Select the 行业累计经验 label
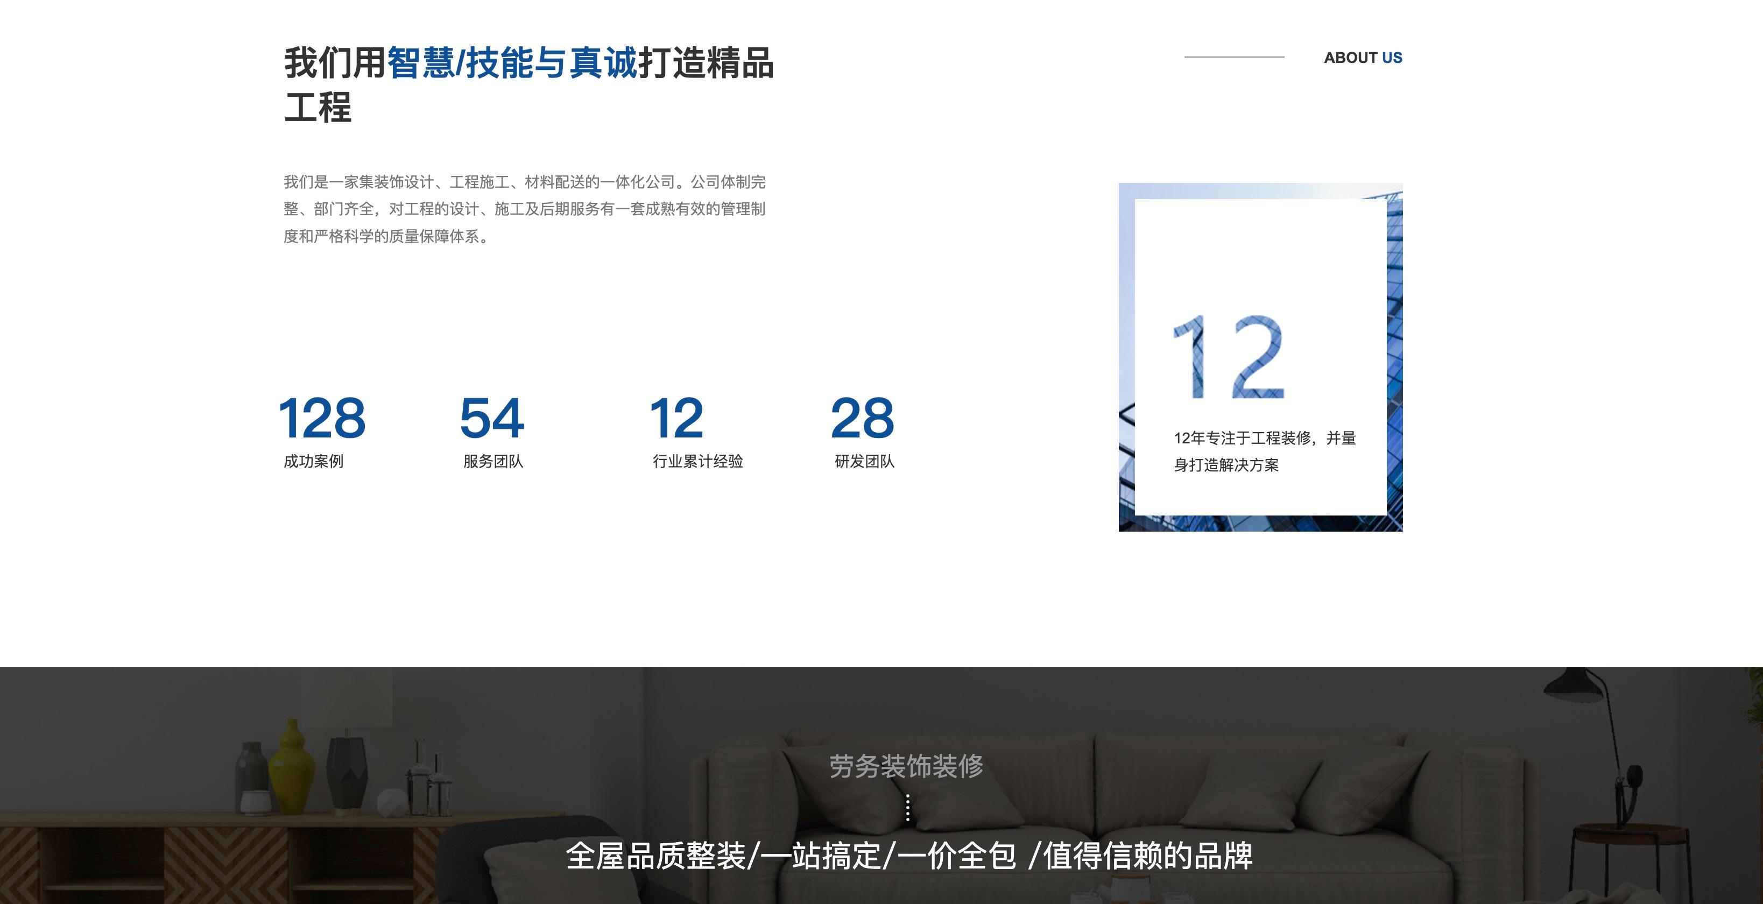1763x904 pixels. tap(697, 461)
